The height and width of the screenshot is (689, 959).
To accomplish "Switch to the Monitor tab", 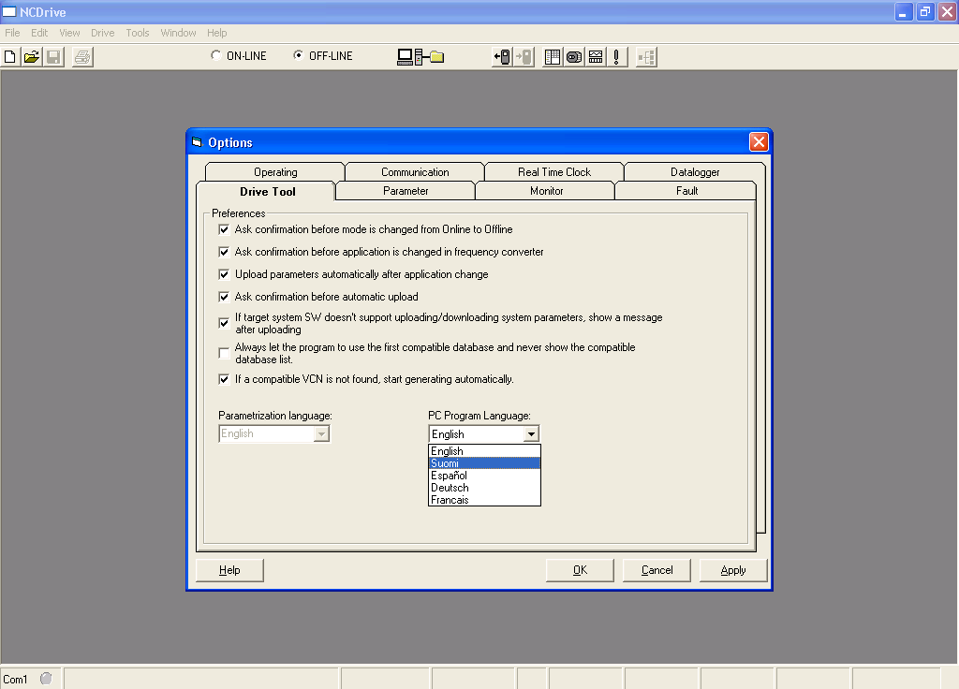I will point(546,191).
